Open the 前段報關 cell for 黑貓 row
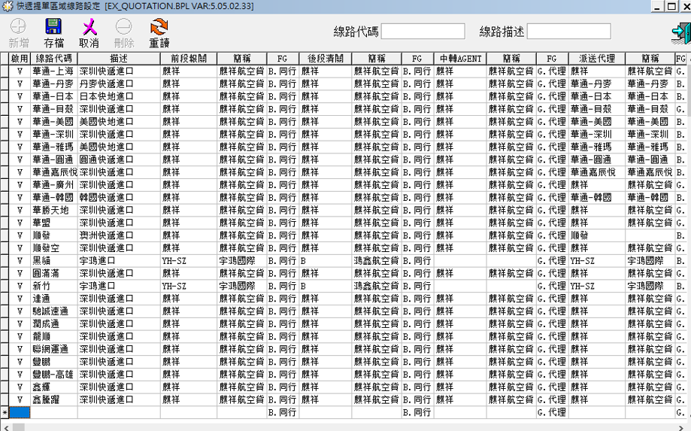 (x=188, y=261)
